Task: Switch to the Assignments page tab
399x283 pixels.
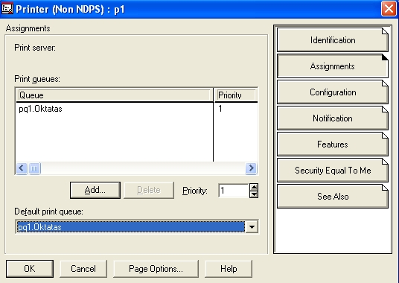Action: [x=332, y=66]
